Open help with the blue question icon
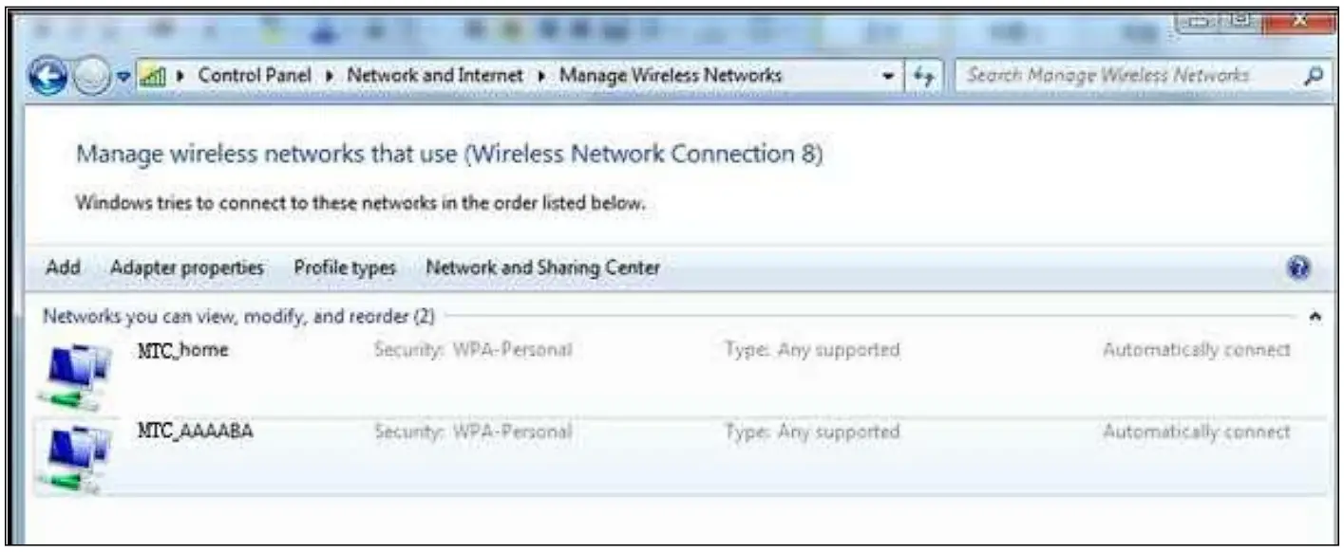The width and height of the screenshot is (1344, 552). [1298, 268]
